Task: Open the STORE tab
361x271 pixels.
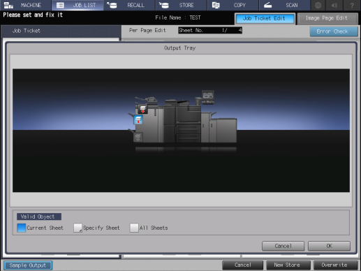Action: point(182,5)
